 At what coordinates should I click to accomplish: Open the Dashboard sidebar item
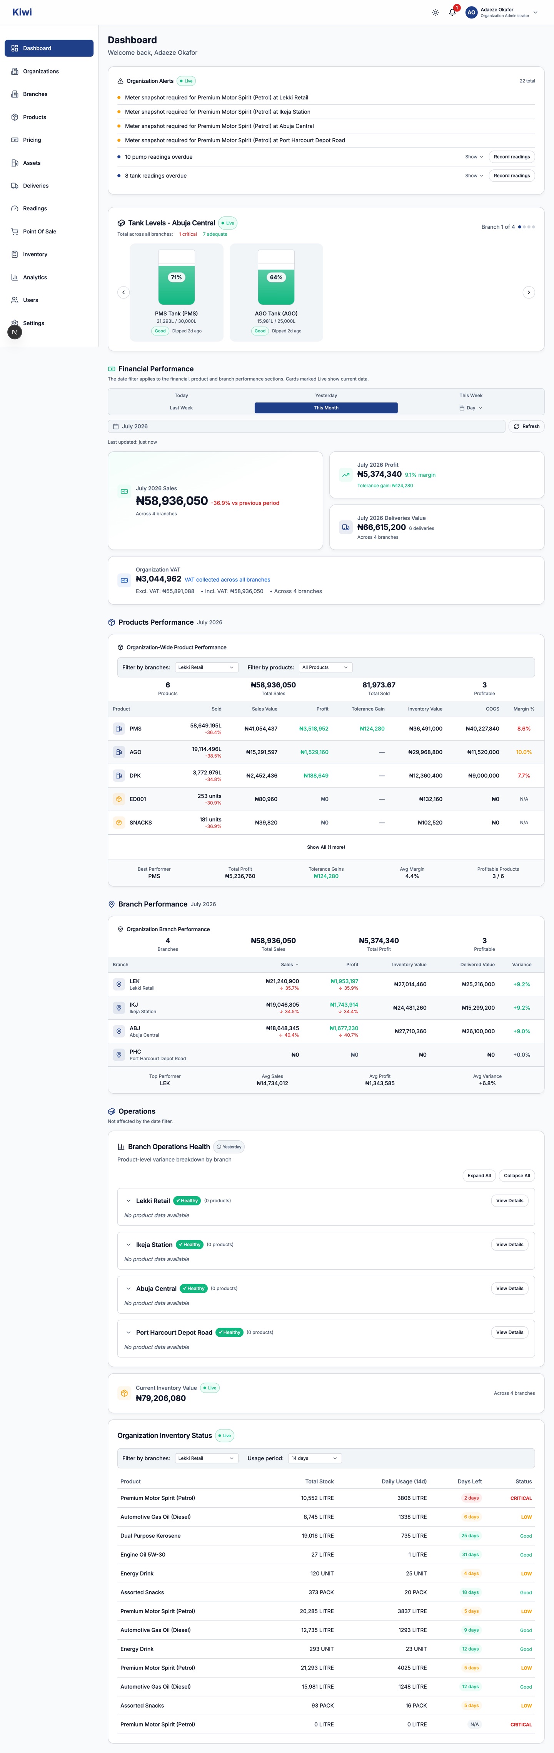49,48
